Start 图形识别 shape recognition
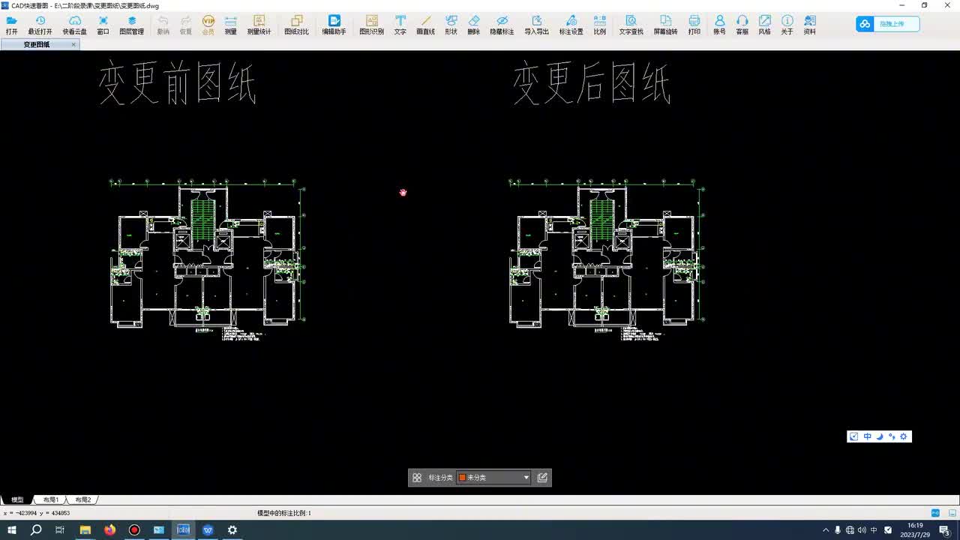Viewport: 960px width, 540px height. point(372,25)
